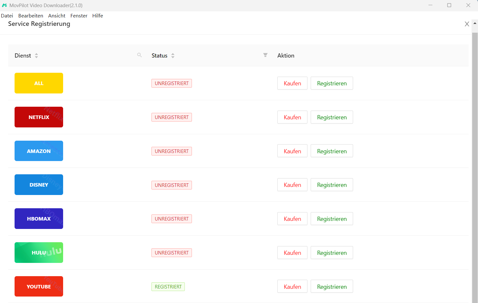Viewport: 478px width, 303px height.
Task: Click UNREGISTRIERT status tag for Amazon
Action: [x=172, y=151]
